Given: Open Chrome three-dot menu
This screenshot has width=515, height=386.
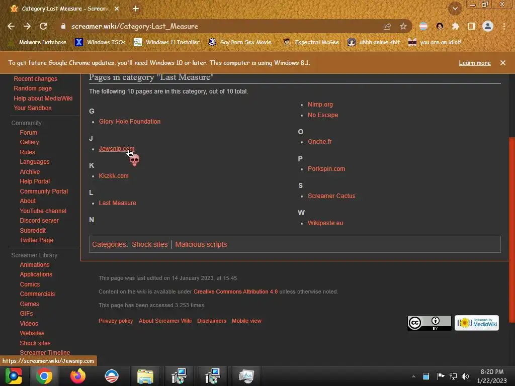Looking at the screenshot, I should pos(504,26).
